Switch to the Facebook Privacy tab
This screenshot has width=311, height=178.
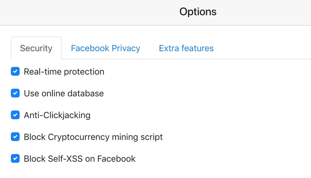tap(105, 48)
